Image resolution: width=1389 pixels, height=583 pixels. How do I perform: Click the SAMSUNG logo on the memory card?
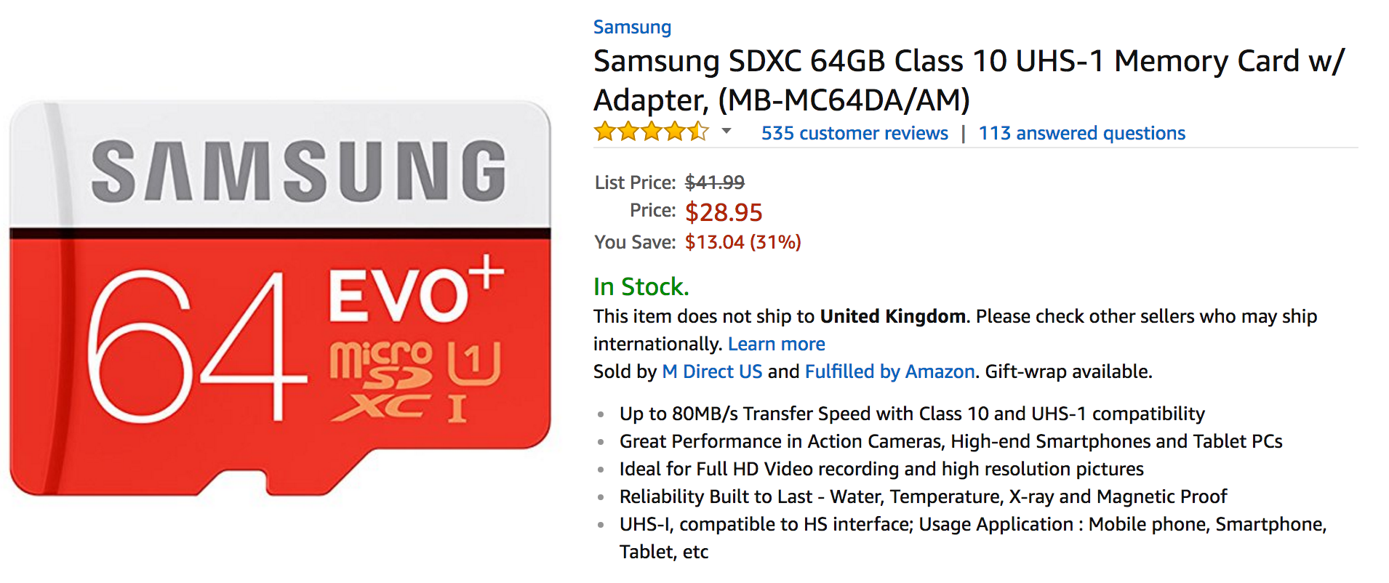(x=299, y=172)
